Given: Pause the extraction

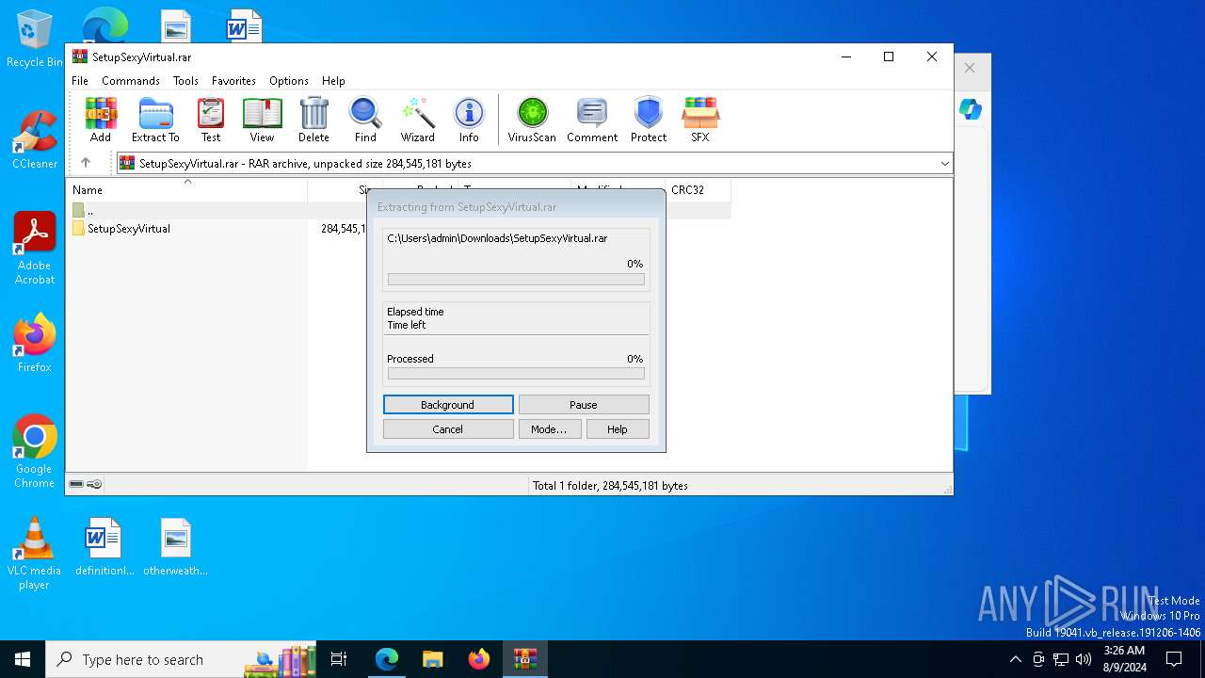Looking at the screenshot, I should pyautogui.click(x=584, y=405).
